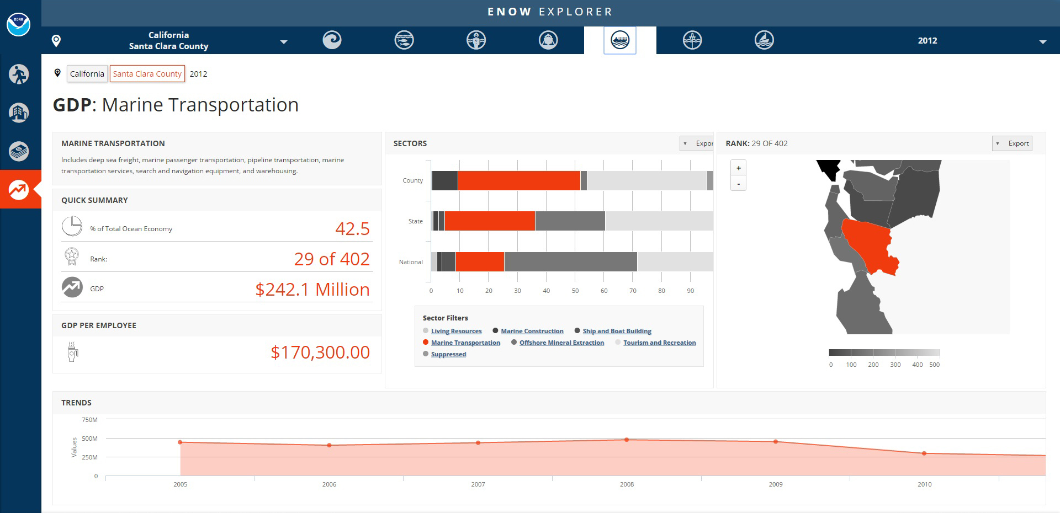Select the Marine Construction worker icon

point(476,40)
